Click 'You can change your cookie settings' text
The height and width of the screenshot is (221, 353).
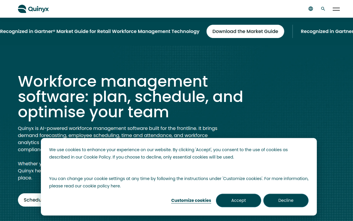point(179,182)
